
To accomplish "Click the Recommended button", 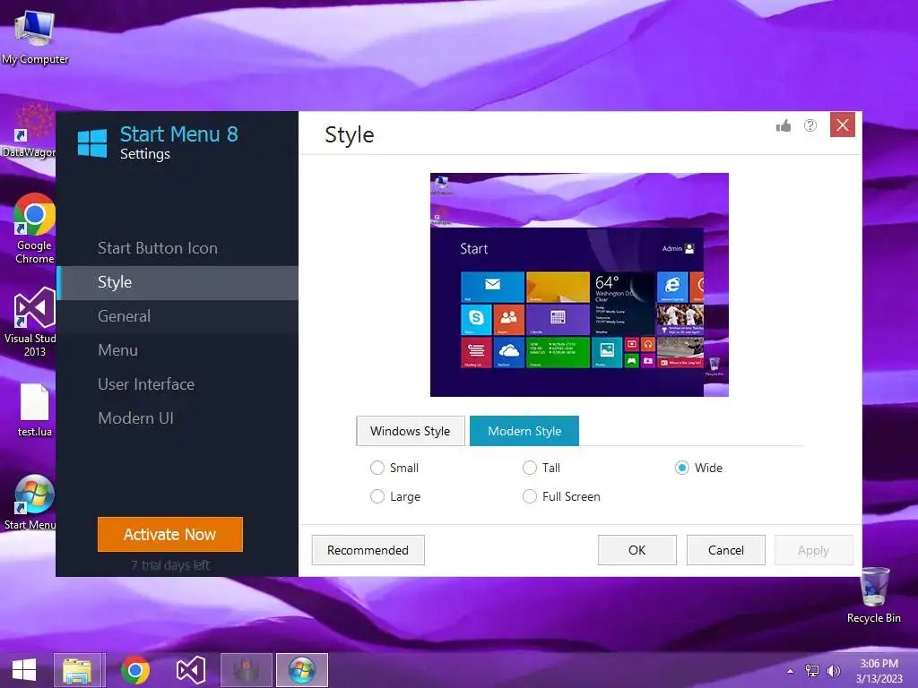I will (368, 550).
